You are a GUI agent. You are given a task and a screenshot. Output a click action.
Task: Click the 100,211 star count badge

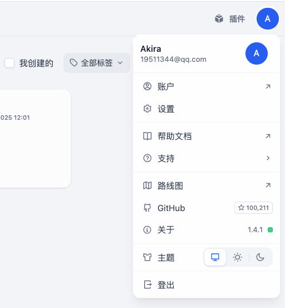point(253,208)
